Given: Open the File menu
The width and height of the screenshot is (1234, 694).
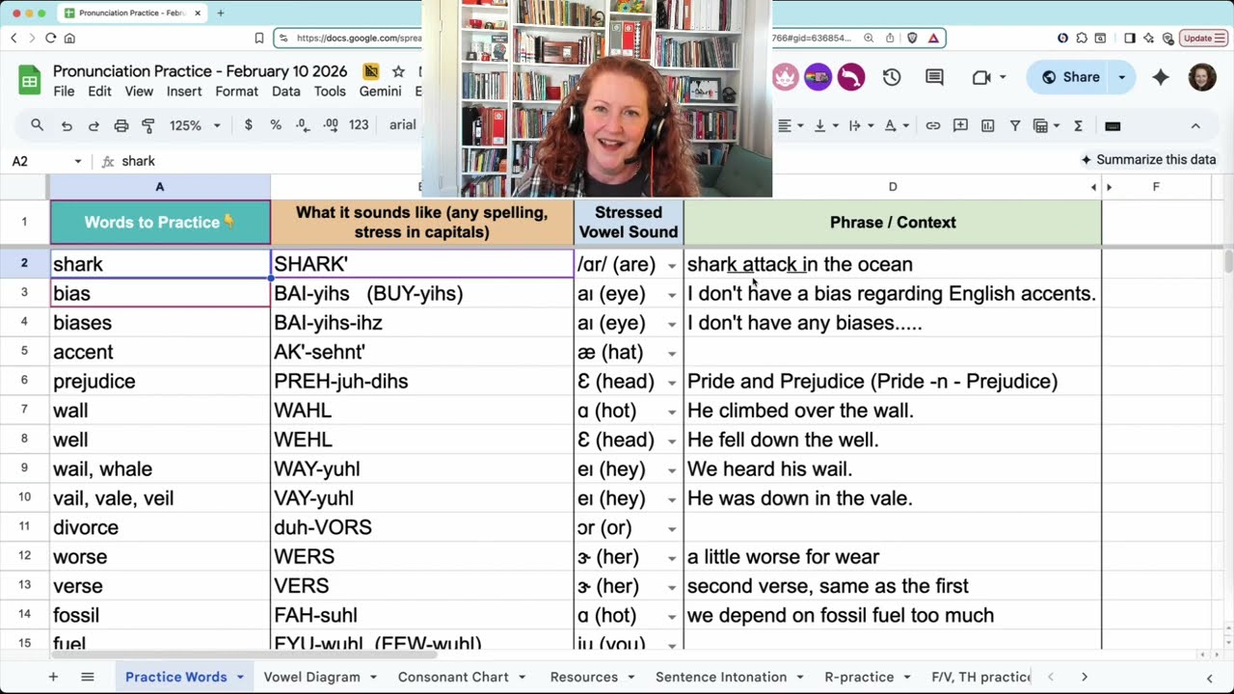Looking at the screenshot, I should pos(64,92).
